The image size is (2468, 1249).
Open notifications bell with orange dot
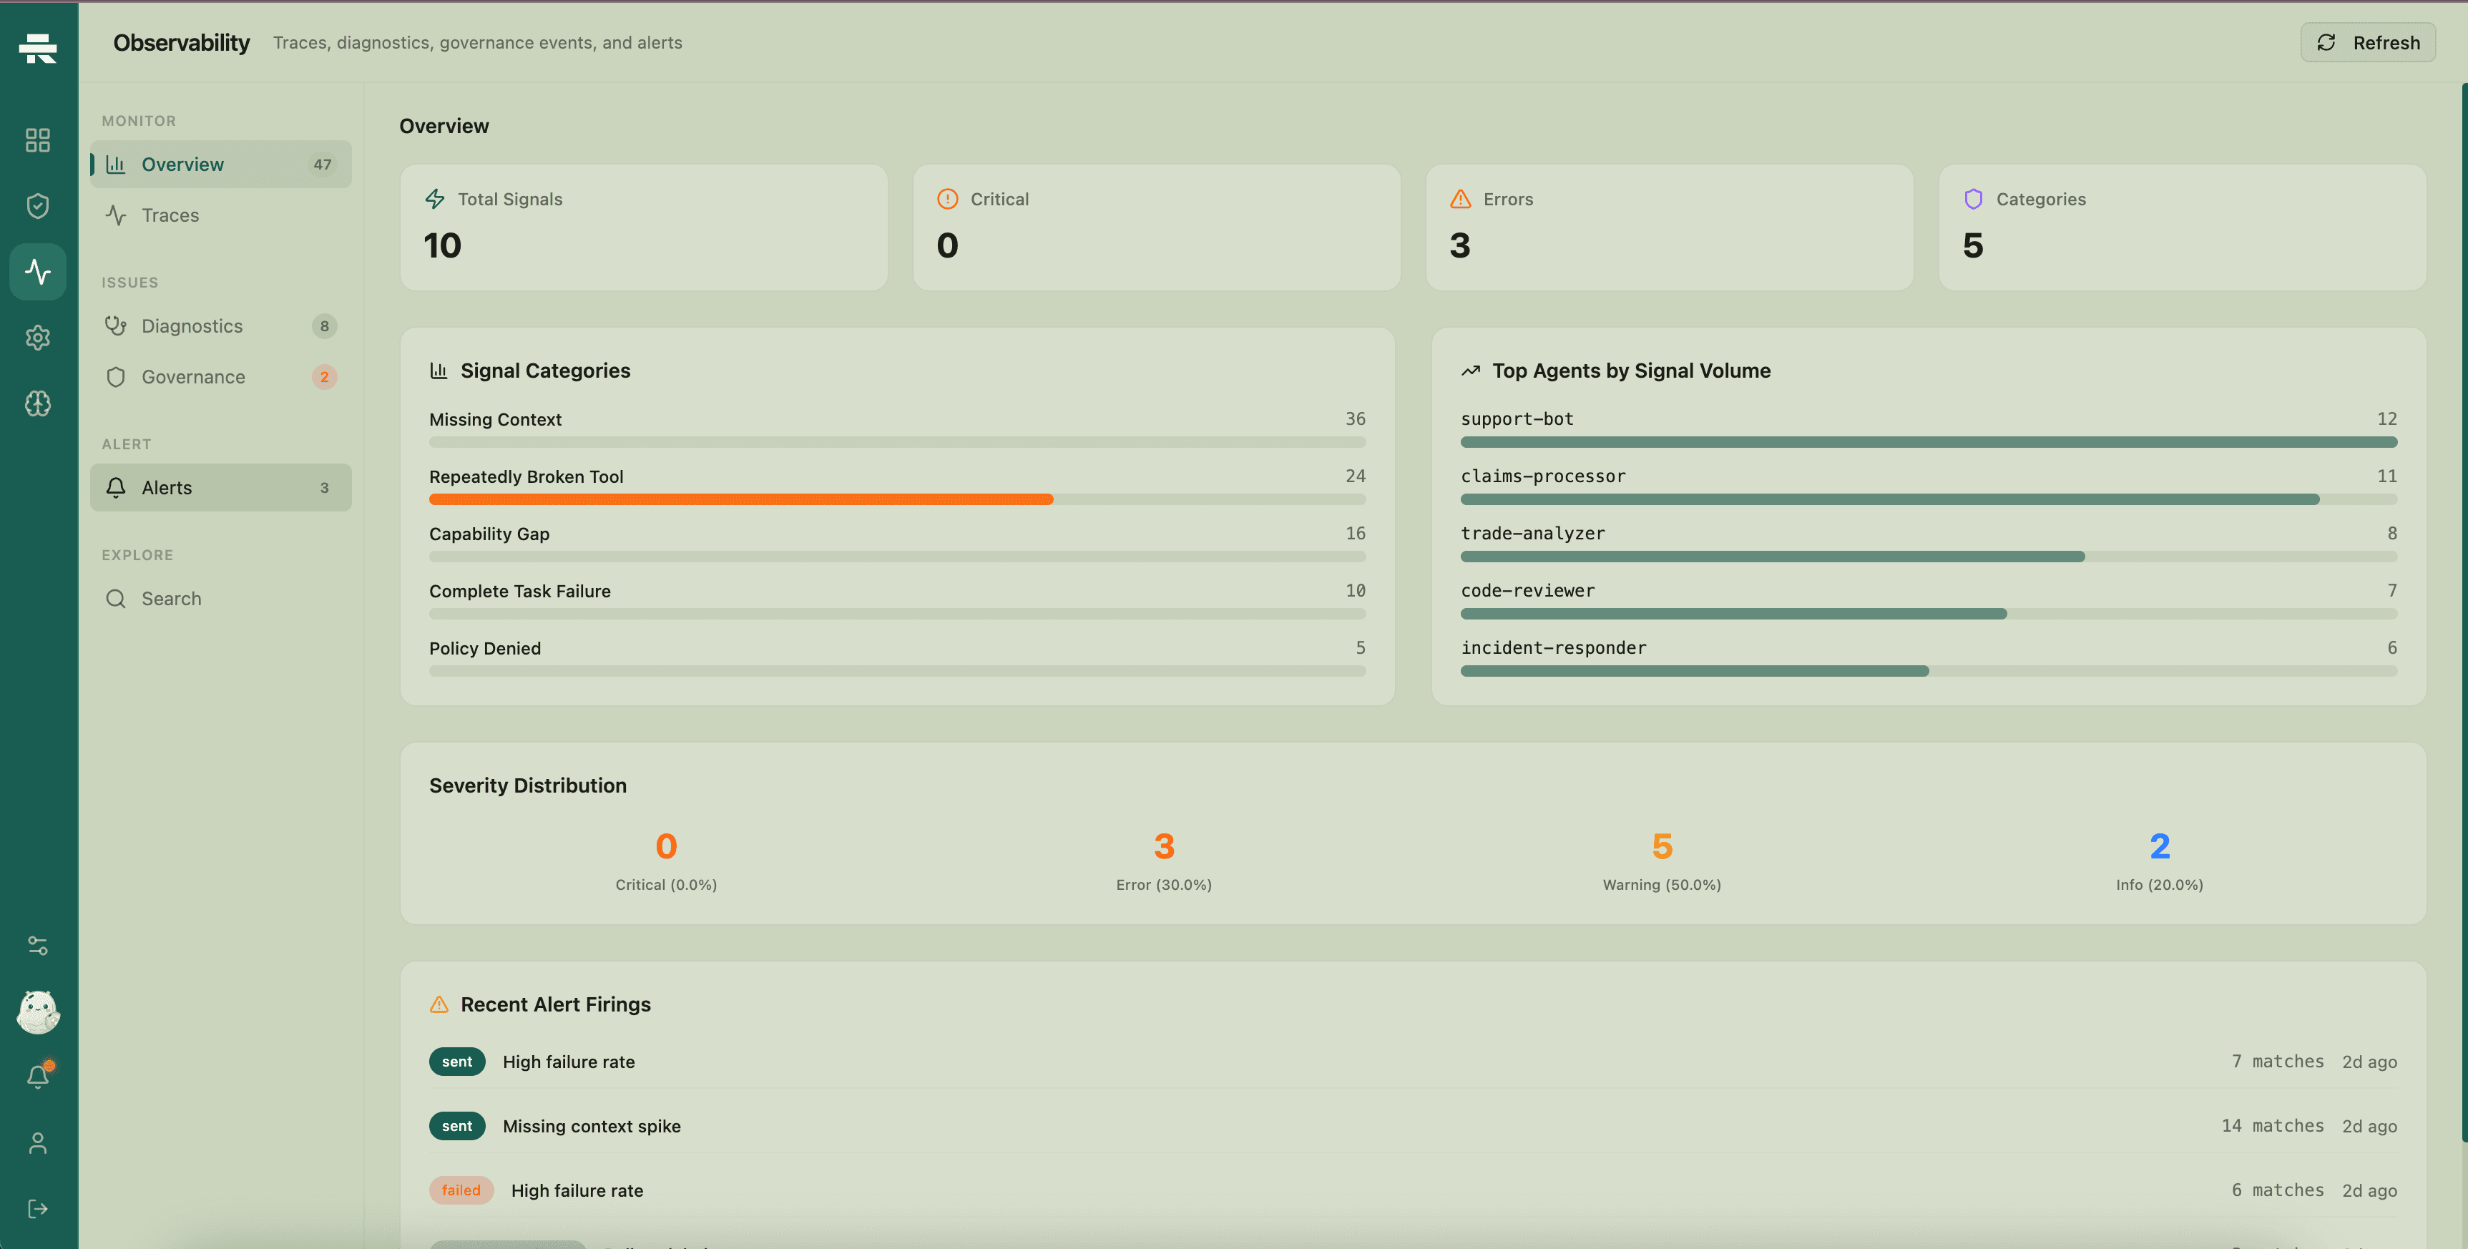39,1077
